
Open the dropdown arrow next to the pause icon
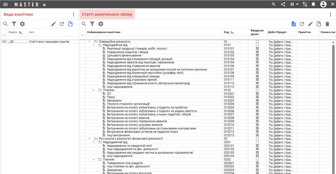point(297,4)
